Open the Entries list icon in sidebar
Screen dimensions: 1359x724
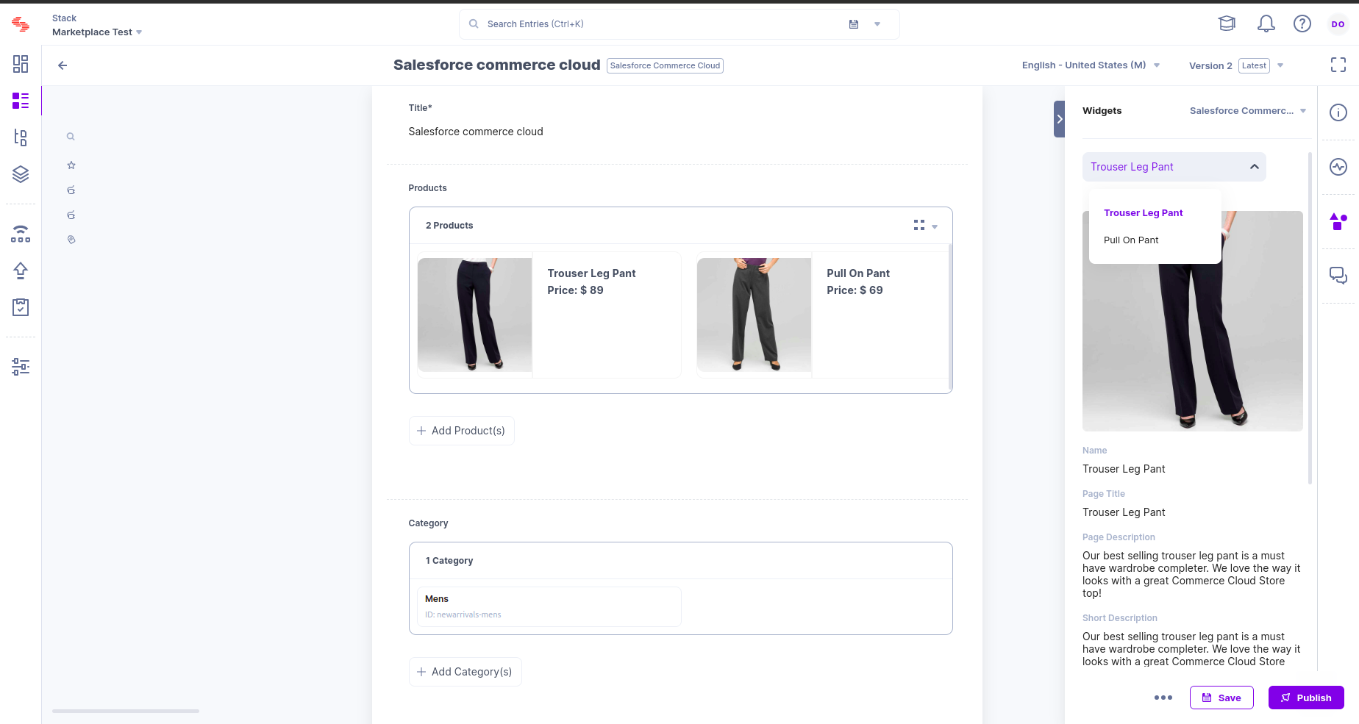[x=21, y=101]
